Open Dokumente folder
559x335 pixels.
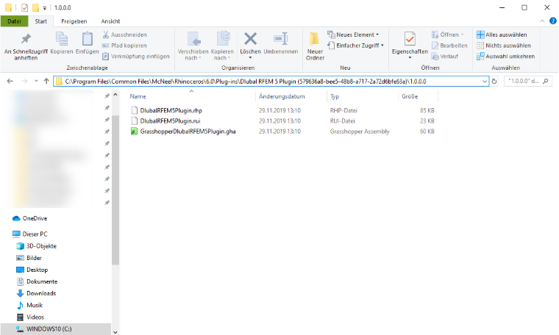pos(42,281)
